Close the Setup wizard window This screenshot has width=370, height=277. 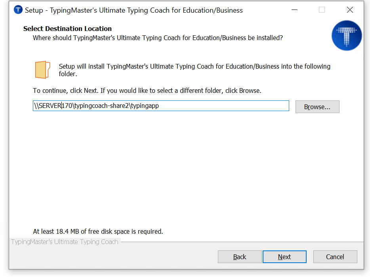click(350, 10)
